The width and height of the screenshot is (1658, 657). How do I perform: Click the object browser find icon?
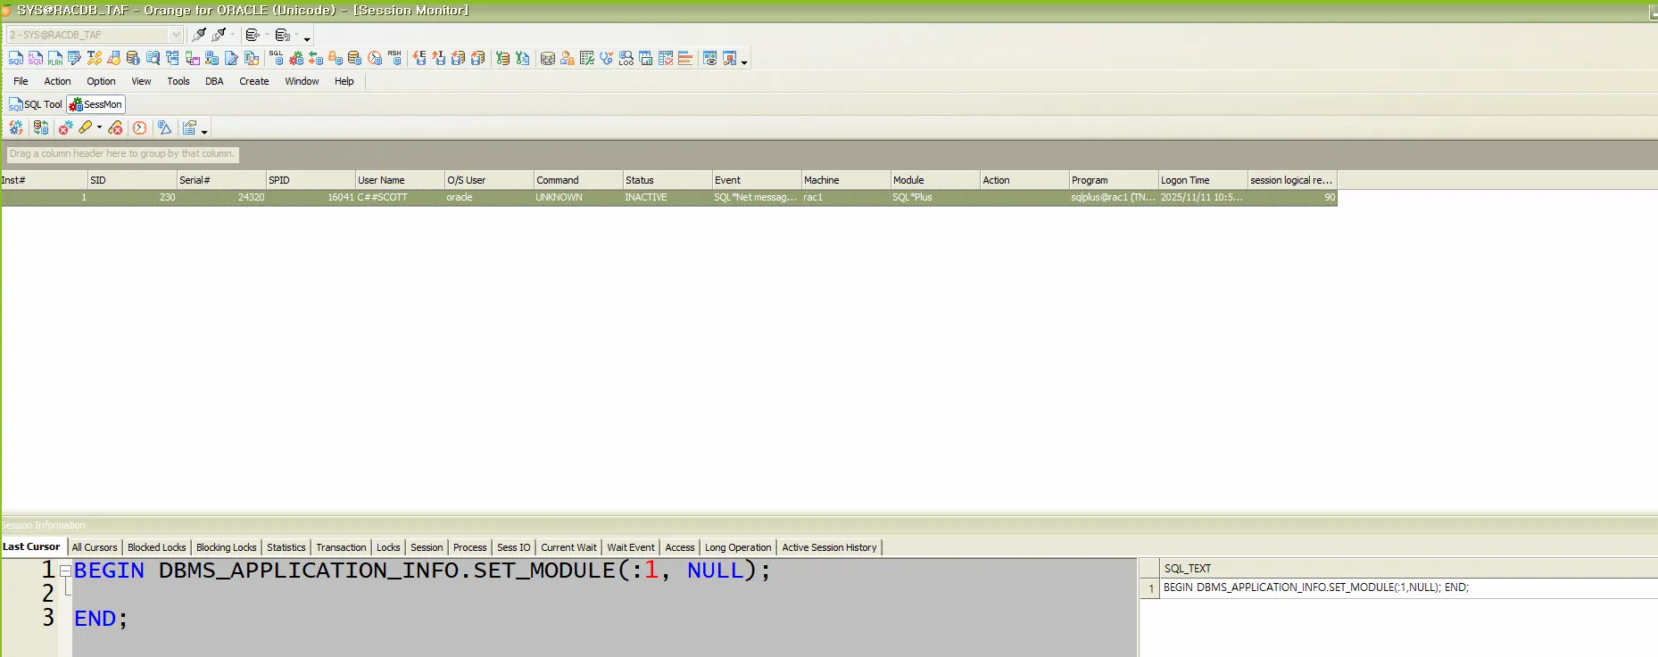click(x=153, y=58)
